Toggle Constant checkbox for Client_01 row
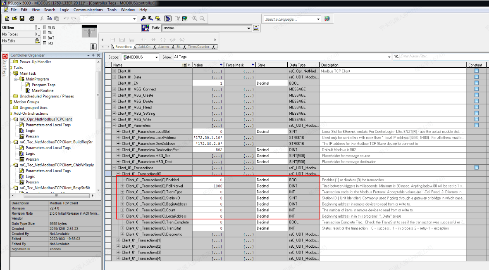This screenshot has height=270, width=489. 476,71
